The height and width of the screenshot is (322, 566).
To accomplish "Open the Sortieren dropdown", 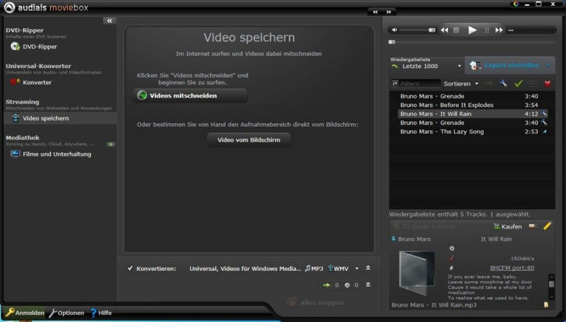I will pyautogui.click(x=461, y=84).
